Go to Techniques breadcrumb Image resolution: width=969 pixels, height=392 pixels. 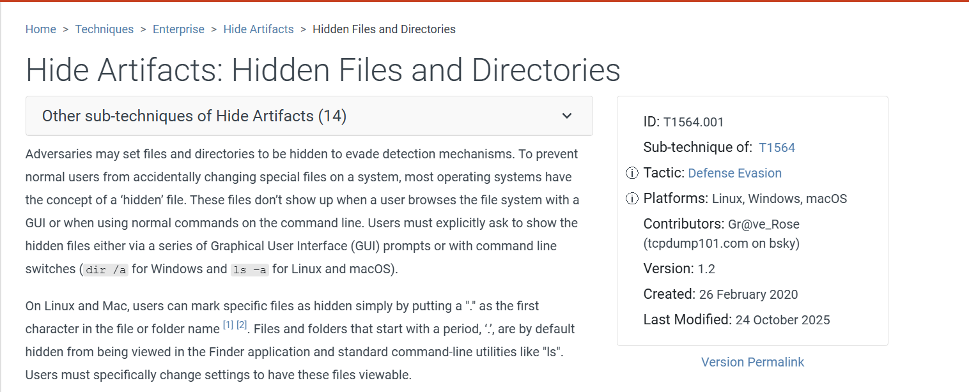point(104,29)
